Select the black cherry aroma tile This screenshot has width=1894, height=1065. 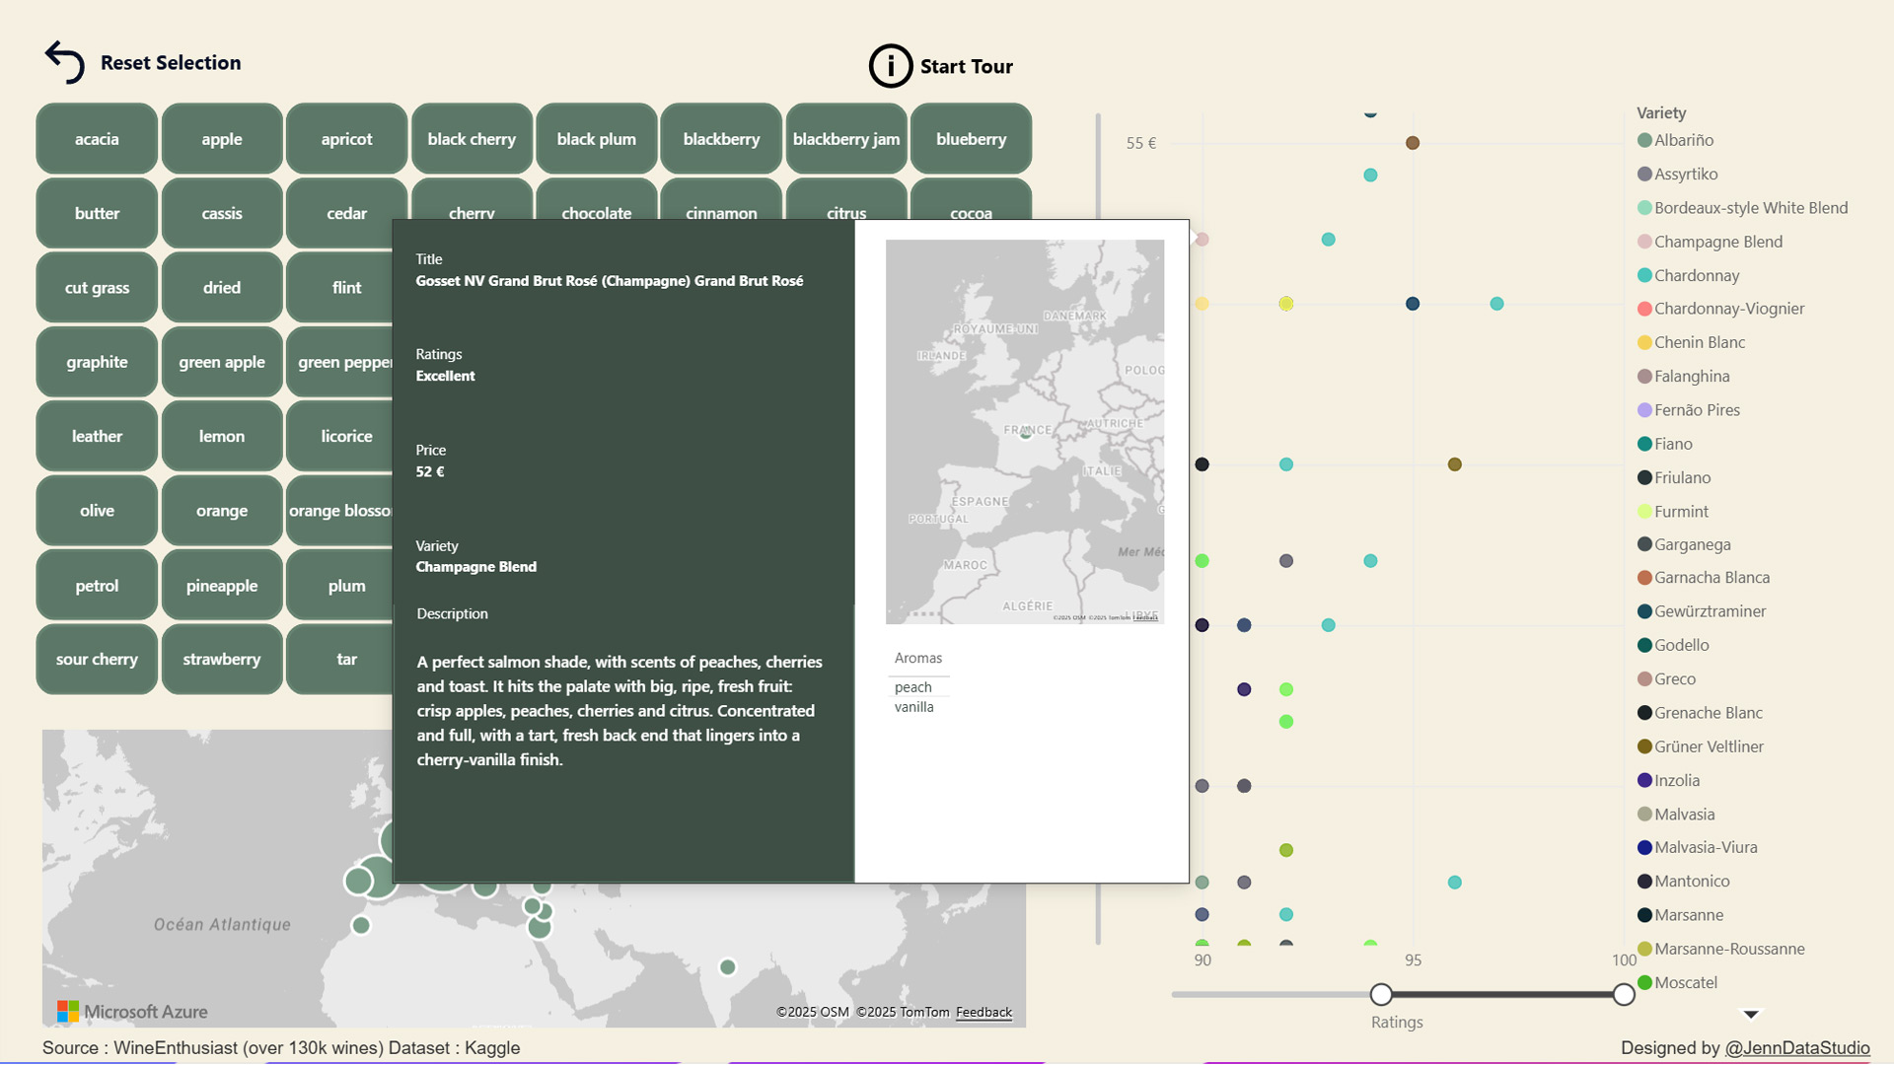472,139
